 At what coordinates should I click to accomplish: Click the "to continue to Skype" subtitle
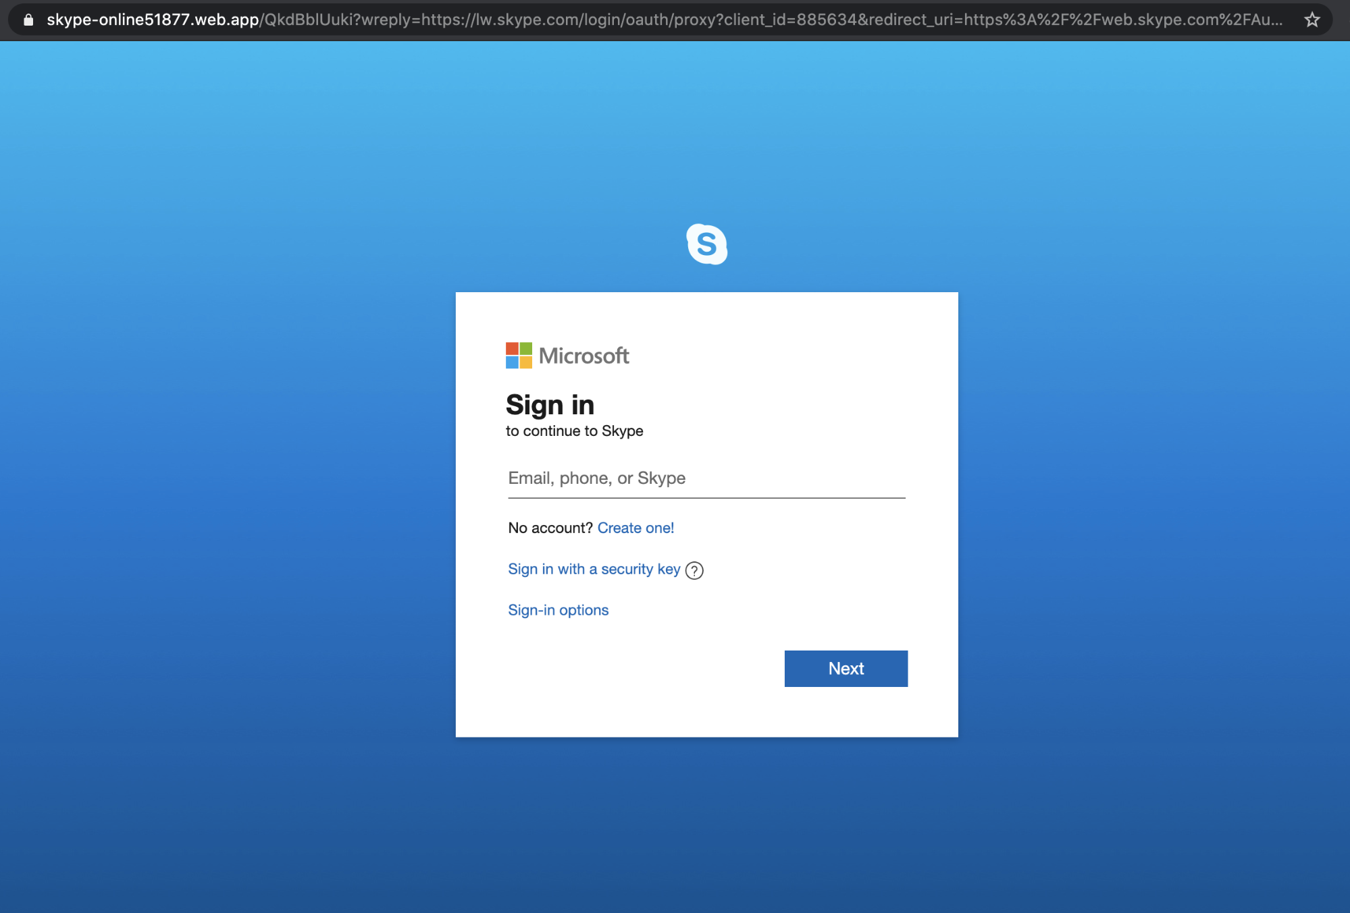click(x=574, y=431)
